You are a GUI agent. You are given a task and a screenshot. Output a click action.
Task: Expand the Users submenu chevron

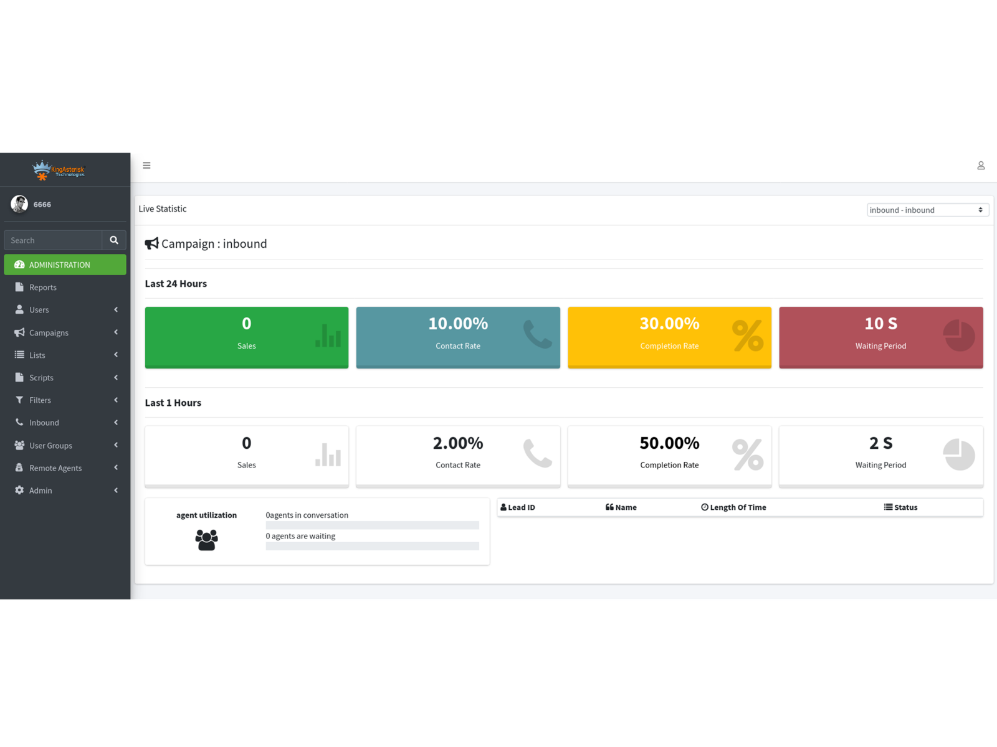pyautogui.click(x=116, y=310)
